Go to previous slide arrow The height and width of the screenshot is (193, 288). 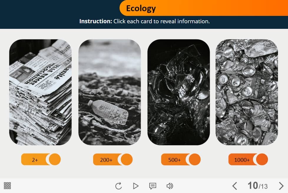(x=234, y=186)
